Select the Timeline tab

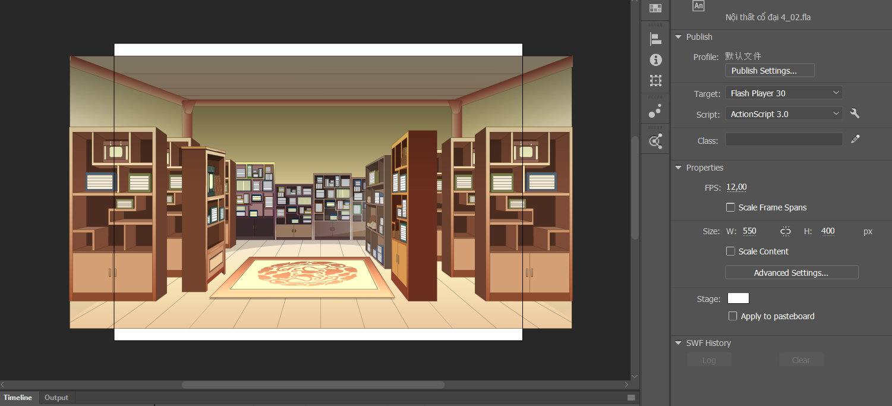[x=18, y=398]
